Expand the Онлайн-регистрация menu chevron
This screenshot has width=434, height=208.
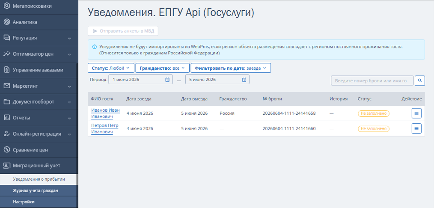pyautogui.click(x=69, y=134)
